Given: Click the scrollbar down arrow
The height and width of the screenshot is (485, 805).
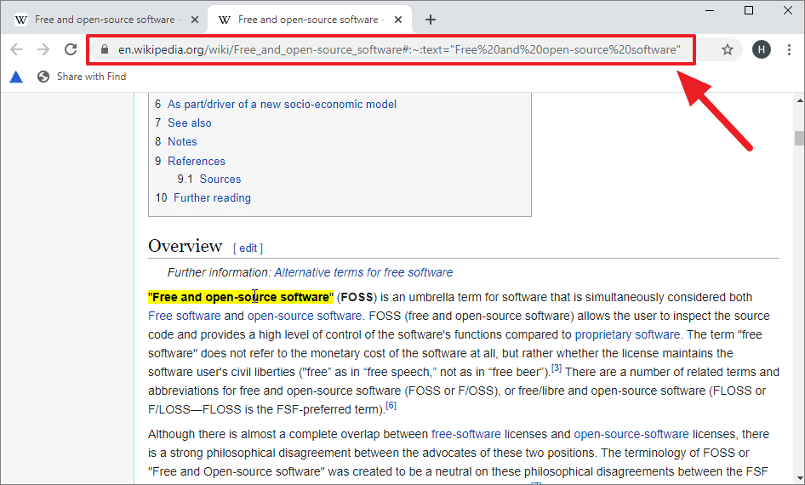Looking at the screenshot, I should [799, 478].
